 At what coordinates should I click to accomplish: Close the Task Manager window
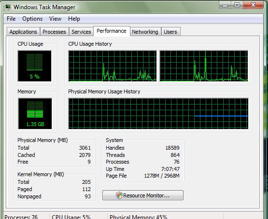tap(253, 5)
